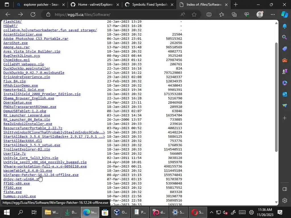Close the Symbols: Fixed Symbols tab
291x218 pixels.
pos(172,5)
